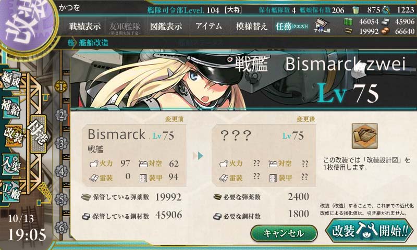Click the remodel blueprint item icon
The width and height of the screenshot is (417, 250).
click(364, 136)
